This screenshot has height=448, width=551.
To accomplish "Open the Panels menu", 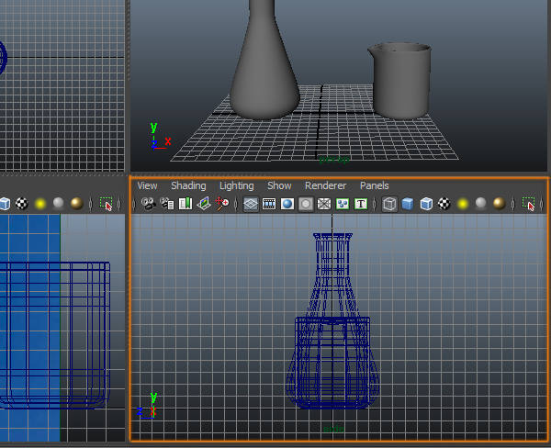I will [x=375, y=185].
